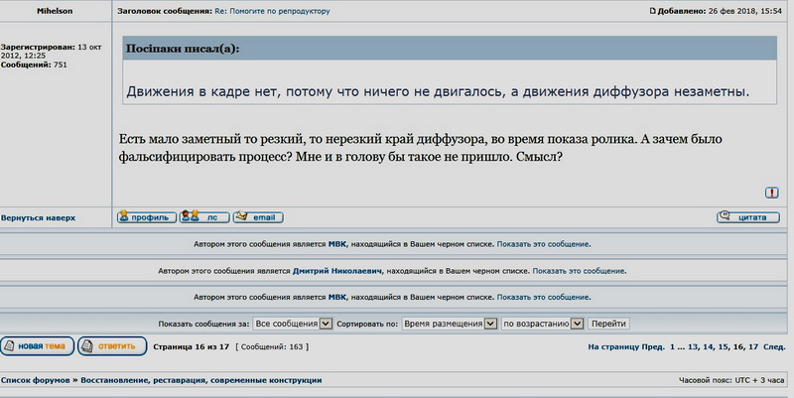Open Восстановление, реставрация, современные конструкции link
The width and height of the screenshot is (794, 398).
[x=201, y=380]
